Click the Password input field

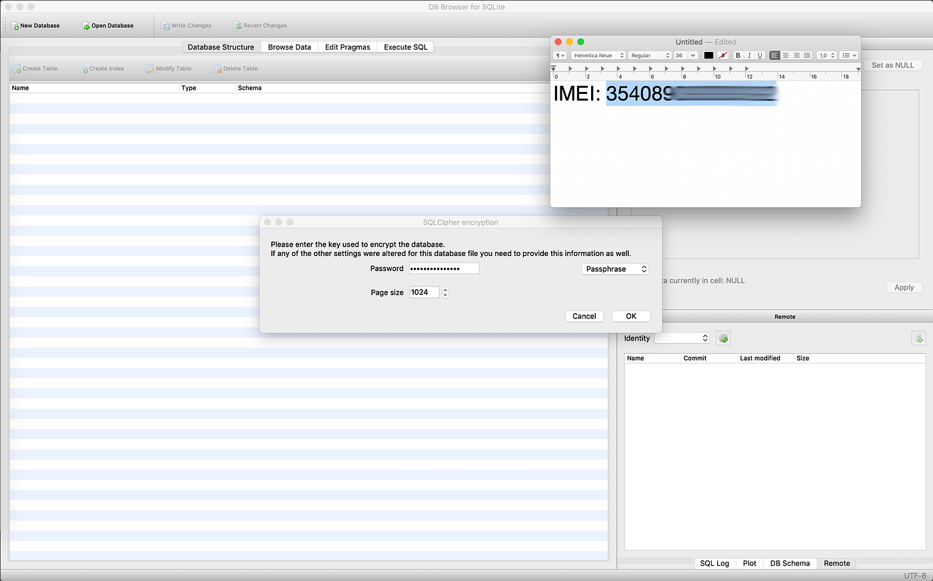click(x=444, y=269)
